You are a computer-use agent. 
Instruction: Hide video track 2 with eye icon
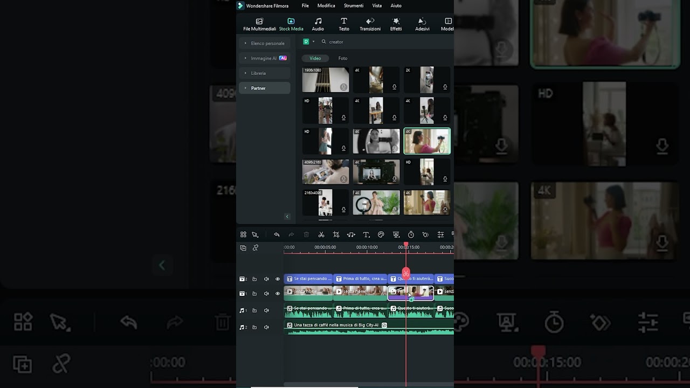click(x=278, y=279)
